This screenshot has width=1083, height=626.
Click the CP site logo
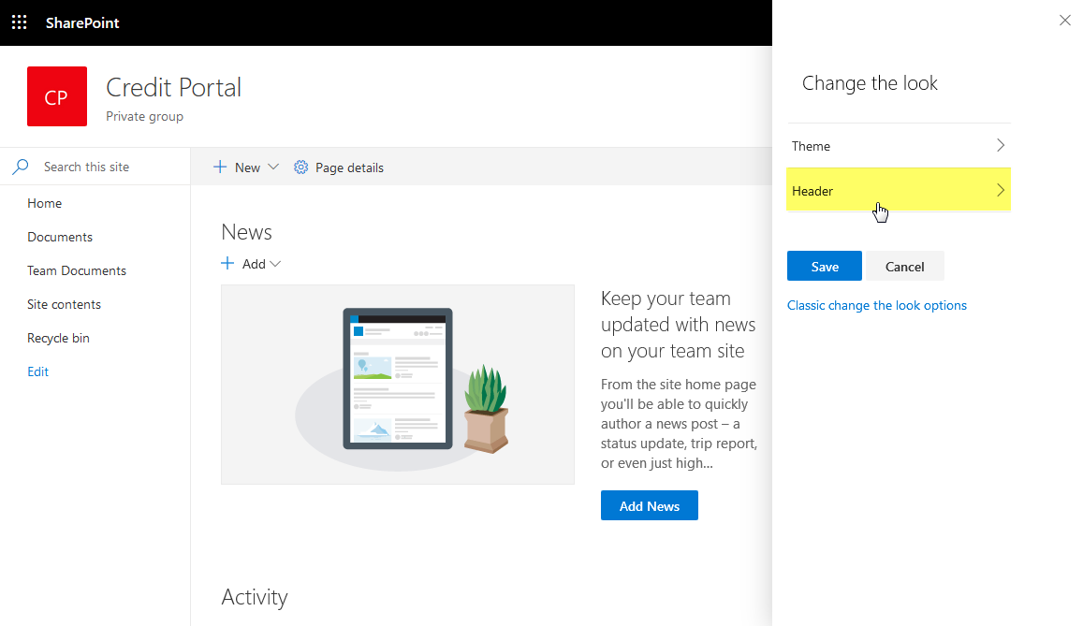point(57,96)
